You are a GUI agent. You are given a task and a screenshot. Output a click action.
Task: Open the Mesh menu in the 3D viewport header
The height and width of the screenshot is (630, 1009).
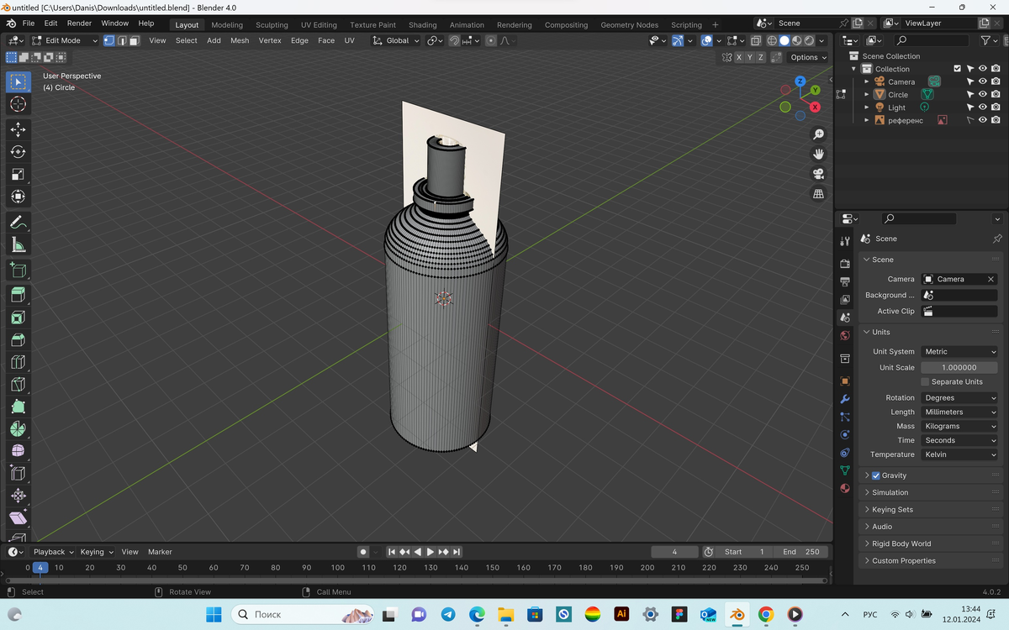(x=240, y=40)
